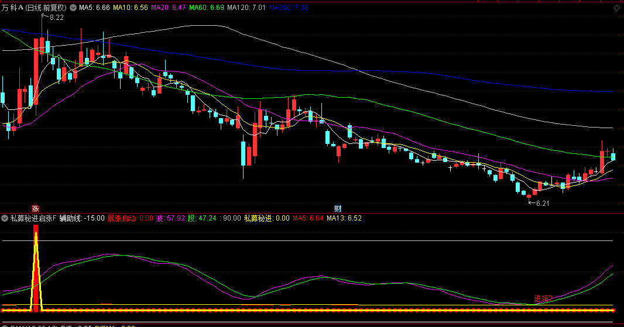
Task: Open the dropdown beside 万科A (日线.前复权)
Action: click(x=73, y=8)
